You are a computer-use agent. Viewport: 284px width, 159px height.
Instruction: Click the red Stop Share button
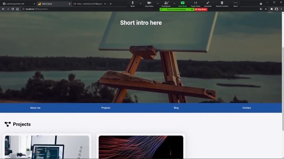tap(201, 9)
